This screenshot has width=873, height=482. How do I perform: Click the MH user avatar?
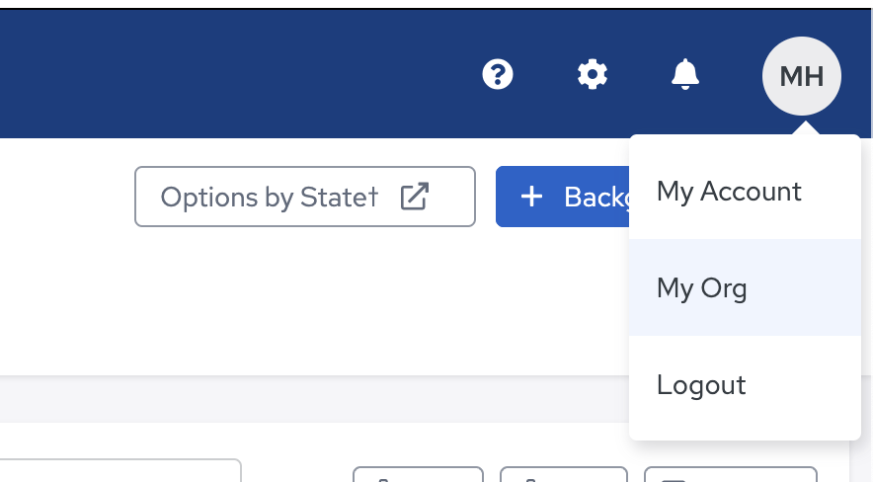[801, 76]
